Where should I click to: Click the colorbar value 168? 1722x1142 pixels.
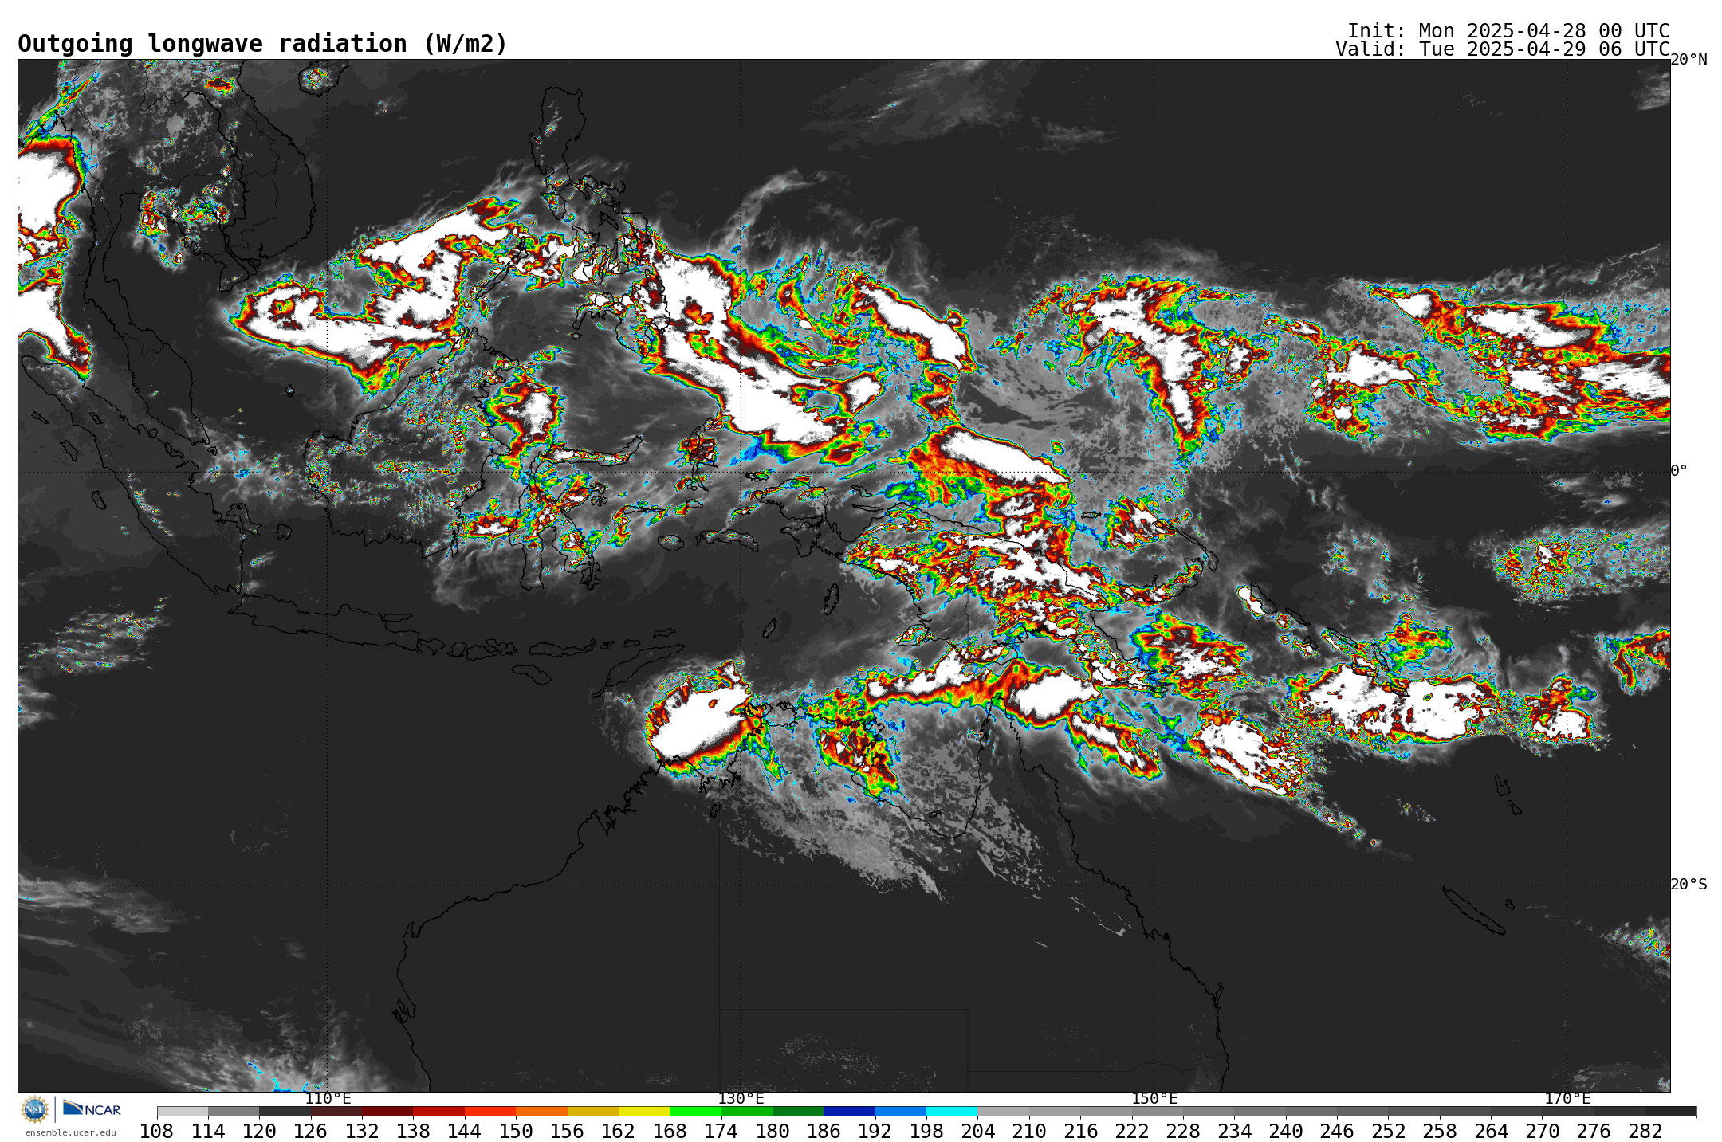tap(670, 1132)
